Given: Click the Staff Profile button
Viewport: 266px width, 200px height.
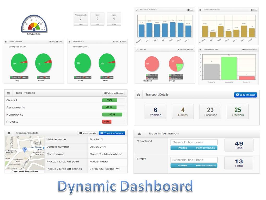Looking at the screenshot, I should (182, 165).
